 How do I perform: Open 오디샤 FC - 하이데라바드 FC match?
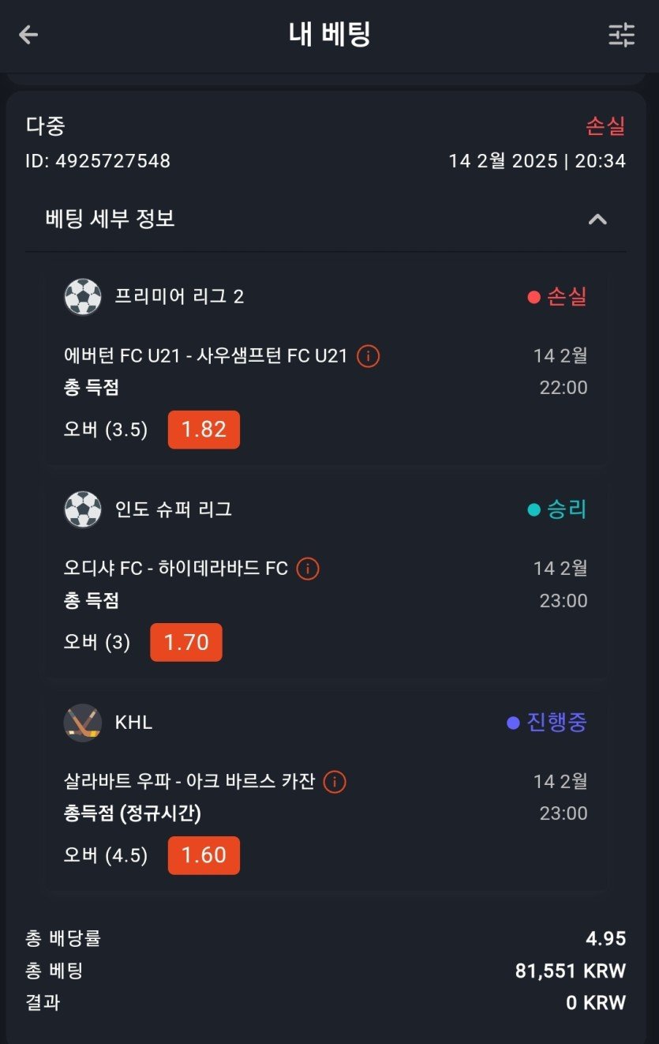[x=175, y=569]
